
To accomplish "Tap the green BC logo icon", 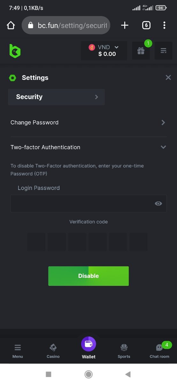I will (15, 51).
